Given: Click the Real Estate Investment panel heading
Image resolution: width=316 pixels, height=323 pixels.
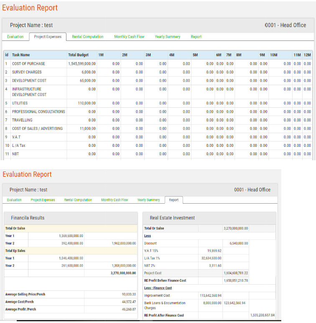Looking at the screenshot, I should 172,218.
